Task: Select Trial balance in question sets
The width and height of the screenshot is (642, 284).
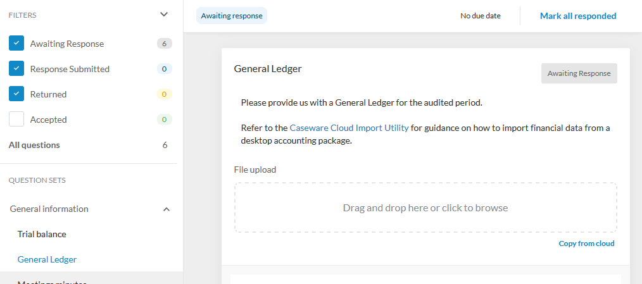Action: pyautogui.click(x=42, y=234)
